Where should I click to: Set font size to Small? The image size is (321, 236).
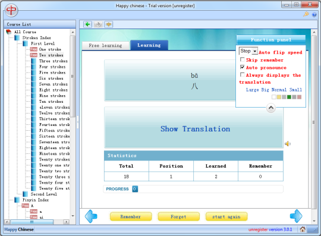coord(295,90)
